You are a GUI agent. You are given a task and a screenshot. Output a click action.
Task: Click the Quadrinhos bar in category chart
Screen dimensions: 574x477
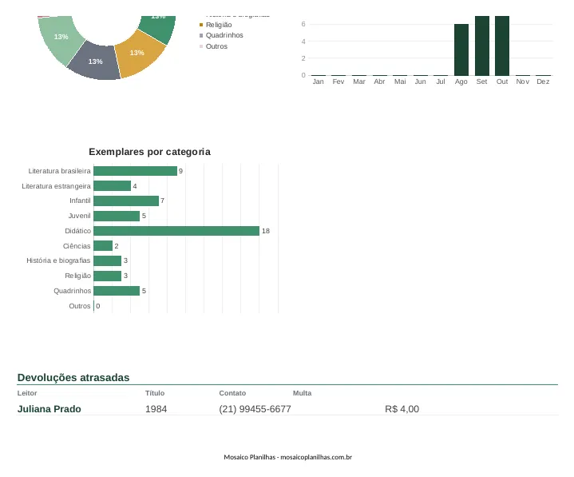click(117, 291)
